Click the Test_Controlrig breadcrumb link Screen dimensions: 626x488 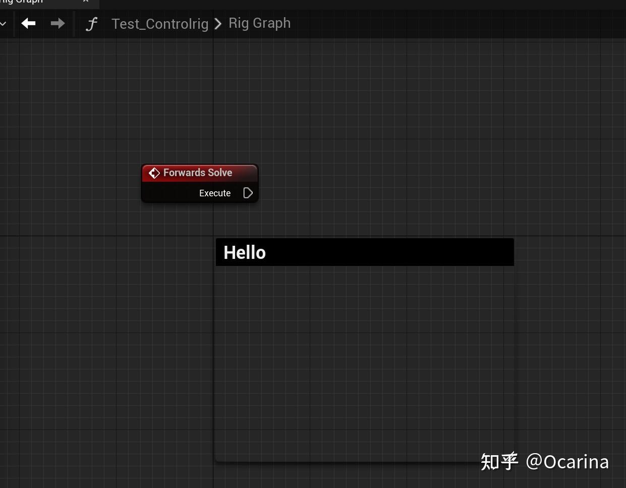tap(160, 23)
